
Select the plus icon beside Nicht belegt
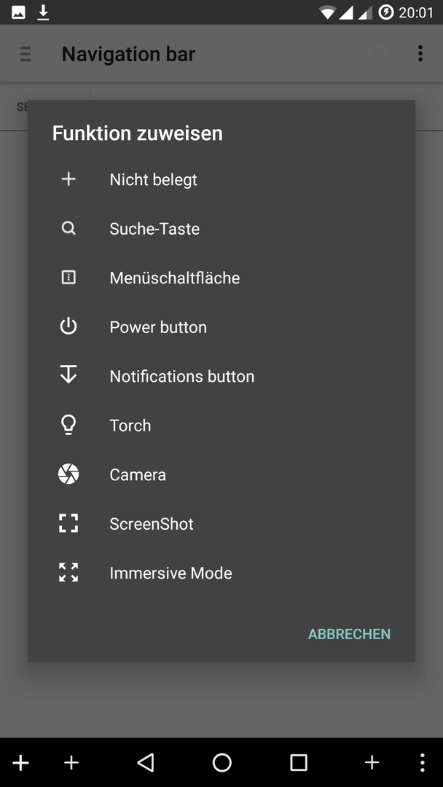click(68, 179)
